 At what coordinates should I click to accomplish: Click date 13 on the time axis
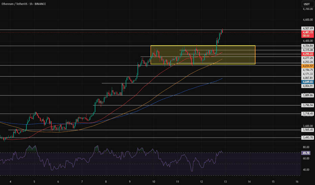225,182
